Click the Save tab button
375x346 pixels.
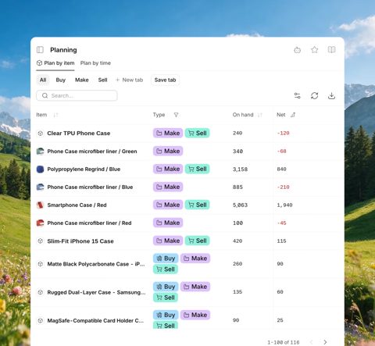point(165,80)
